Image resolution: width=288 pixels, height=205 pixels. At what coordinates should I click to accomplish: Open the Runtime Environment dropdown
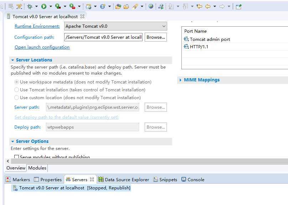coord(115,26)
